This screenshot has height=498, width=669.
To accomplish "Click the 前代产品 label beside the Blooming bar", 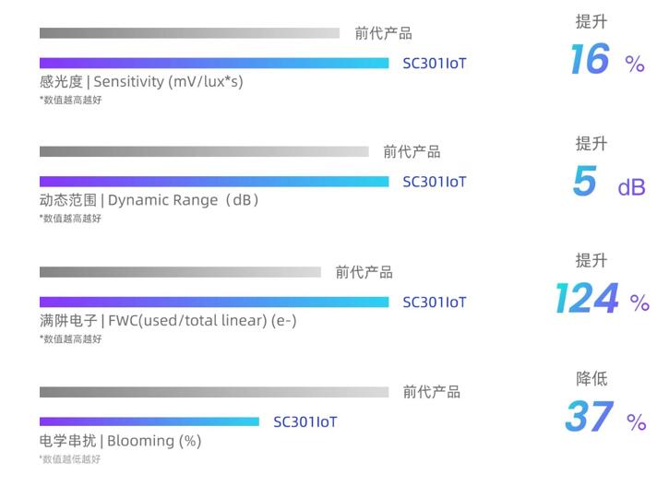I will pos(431,392).
